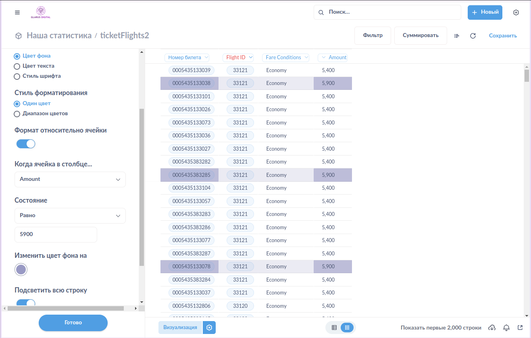Open the hamburger sidebar menu
Viewport: 531px width, 338px height.
coord(17,12)
